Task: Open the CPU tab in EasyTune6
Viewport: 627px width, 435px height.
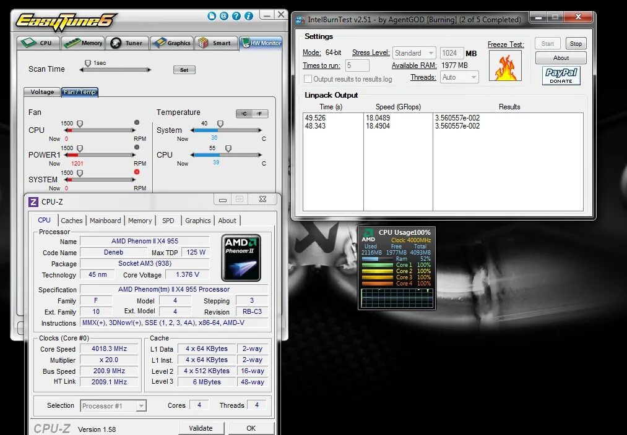Action: coord(38,43)
